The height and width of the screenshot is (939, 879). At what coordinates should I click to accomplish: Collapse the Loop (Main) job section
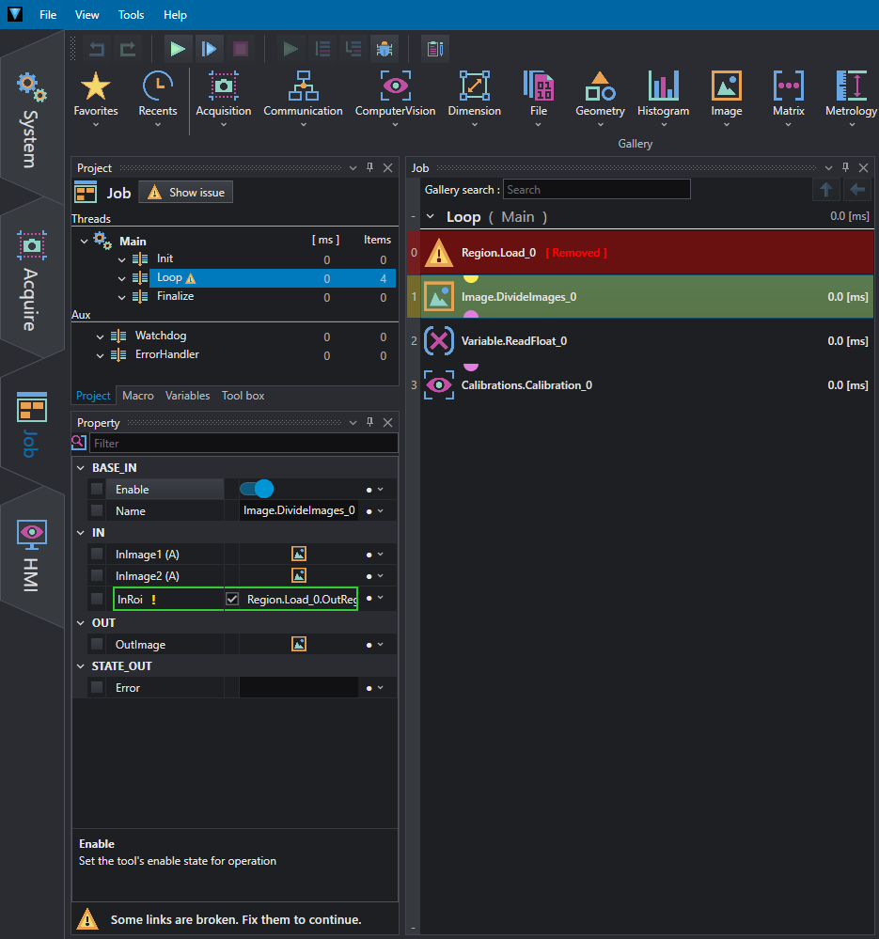(x=430, y=217)
